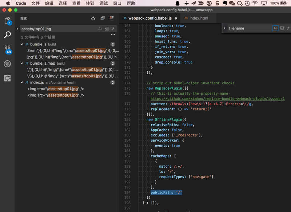Image resolution: width=291 pixels, height=212 pixels.
Task: Toggle search details with the ellipsis button
Action: [113, 35]
